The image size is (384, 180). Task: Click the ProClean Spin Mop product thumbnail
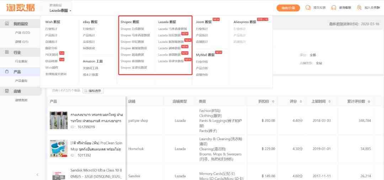click(x=58, y=148)
